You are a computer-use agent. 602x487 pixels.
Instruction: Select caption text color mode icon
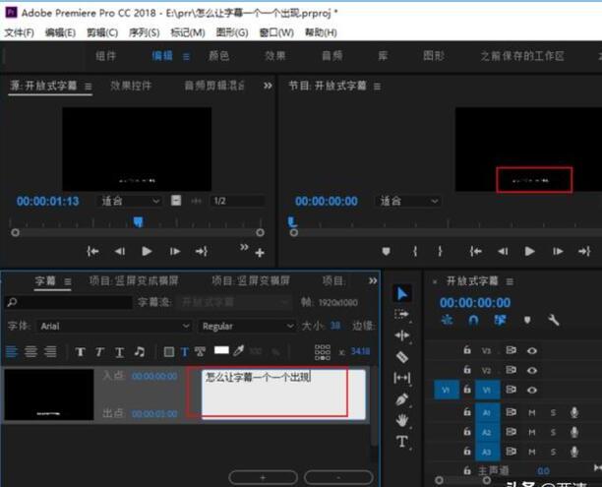click(x=184, y=352)
